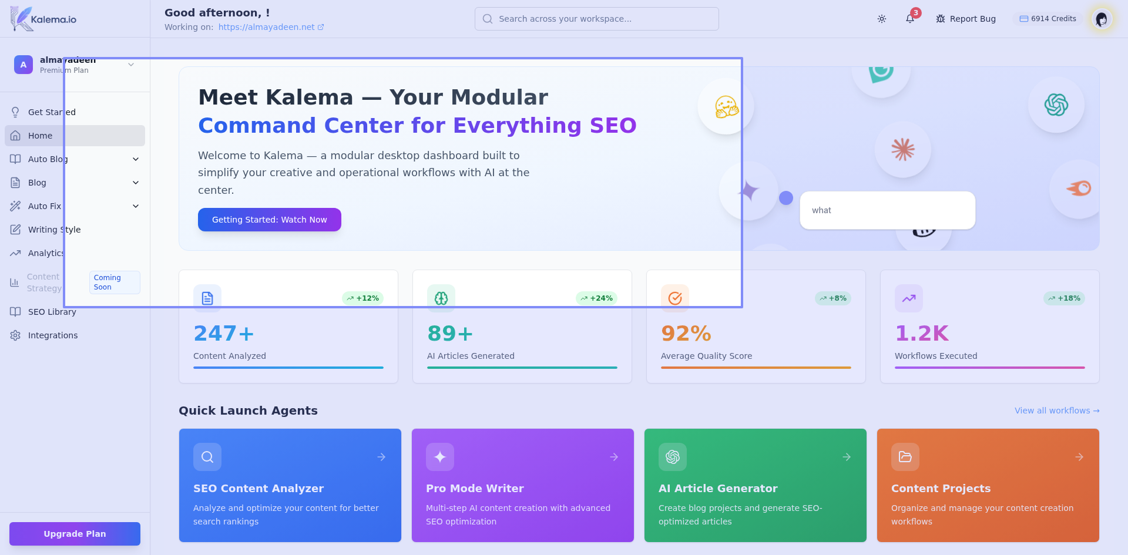Click the ChatGPT logo icon in the banner

tap(1056, 105)
